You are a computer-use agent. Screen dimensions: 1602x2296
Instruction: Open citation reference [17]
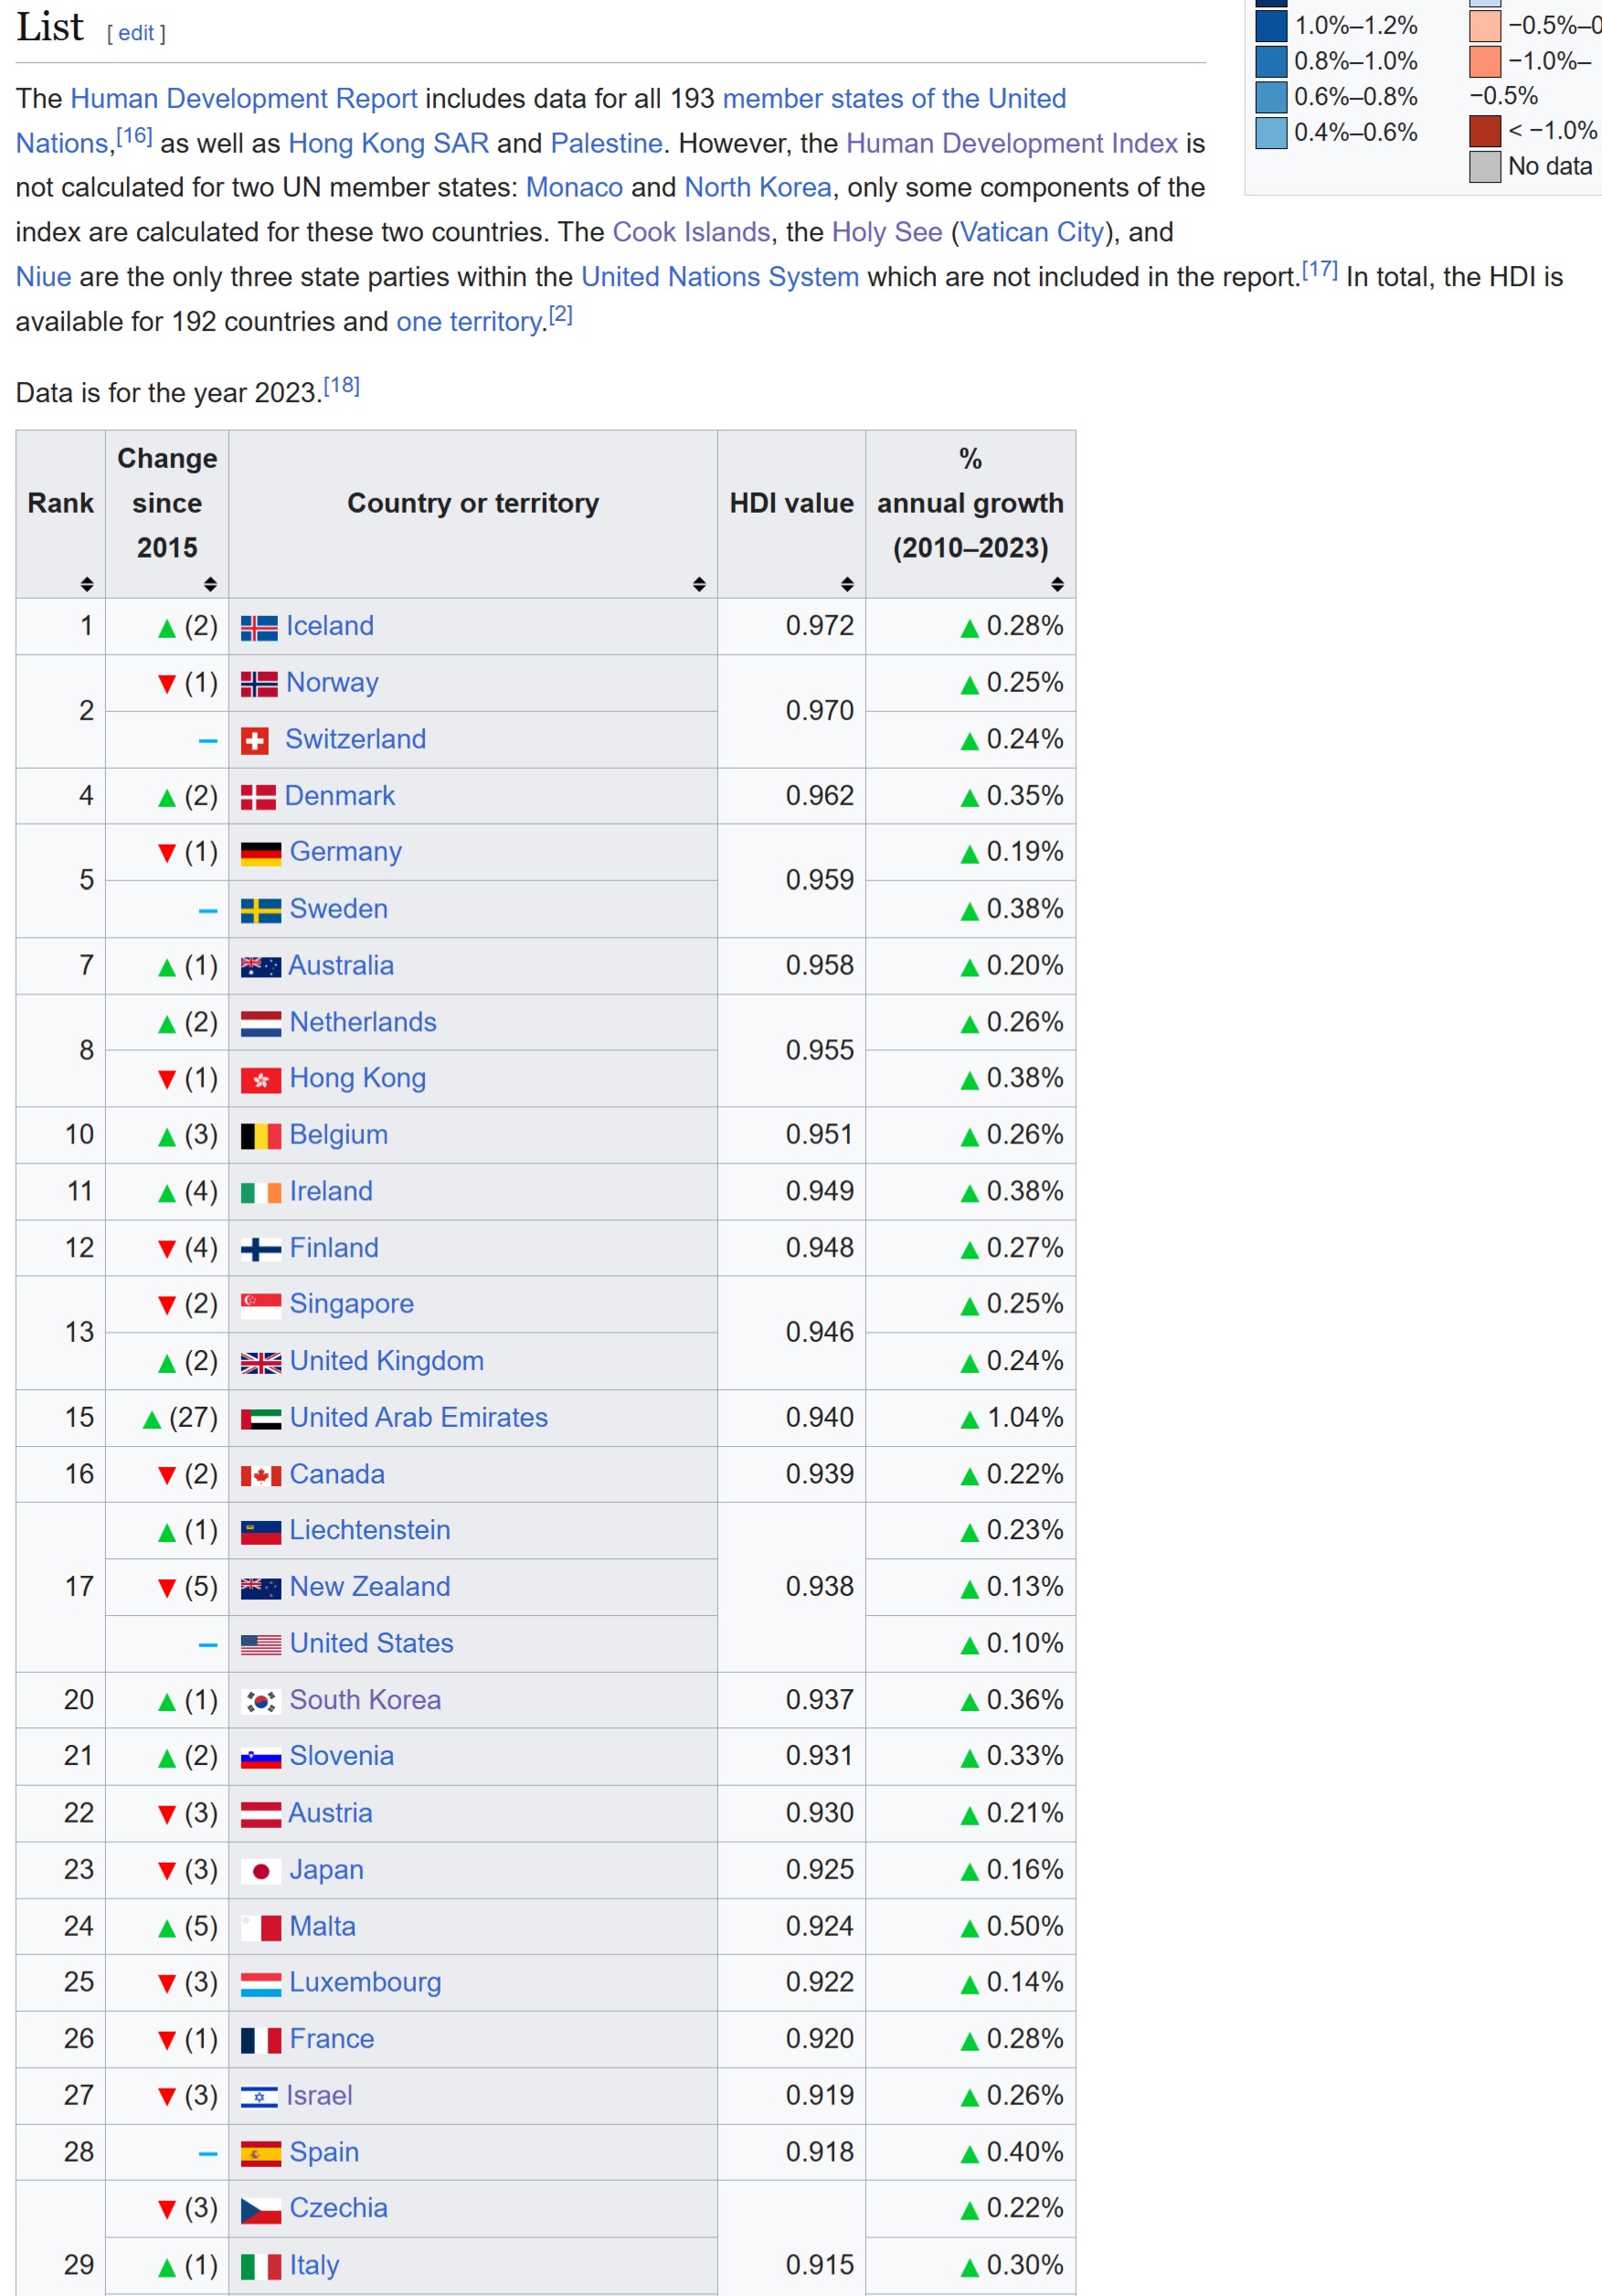click(x=1319, y=269)
